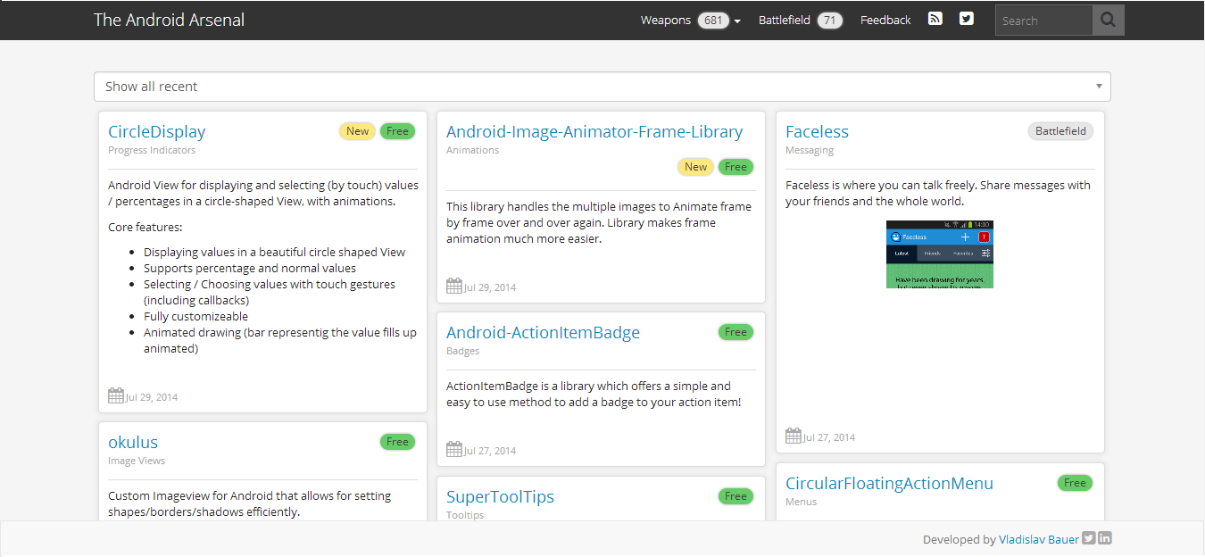Click 'Jul 27, 2014' date on Faceless card
Image resolution: width=1205 pixels, height=557 pixels.
829,437
